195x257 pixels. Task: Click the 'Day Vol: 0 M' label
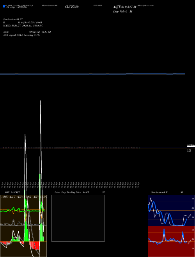click(x=122, y=12)
